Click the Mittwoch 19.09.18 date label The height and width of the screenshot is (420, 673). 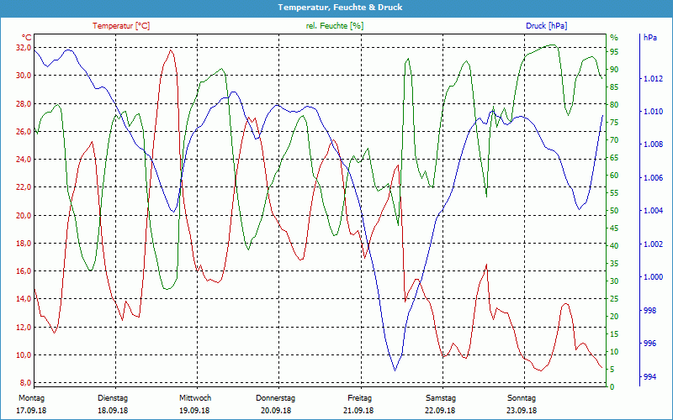click(x=195, y=404)
